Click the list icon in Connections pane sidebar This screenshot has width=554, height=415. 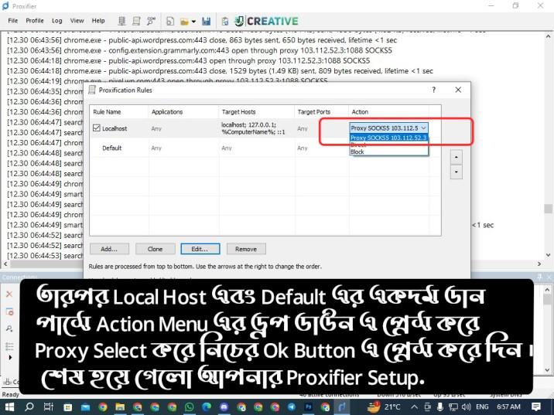point(9,346)
